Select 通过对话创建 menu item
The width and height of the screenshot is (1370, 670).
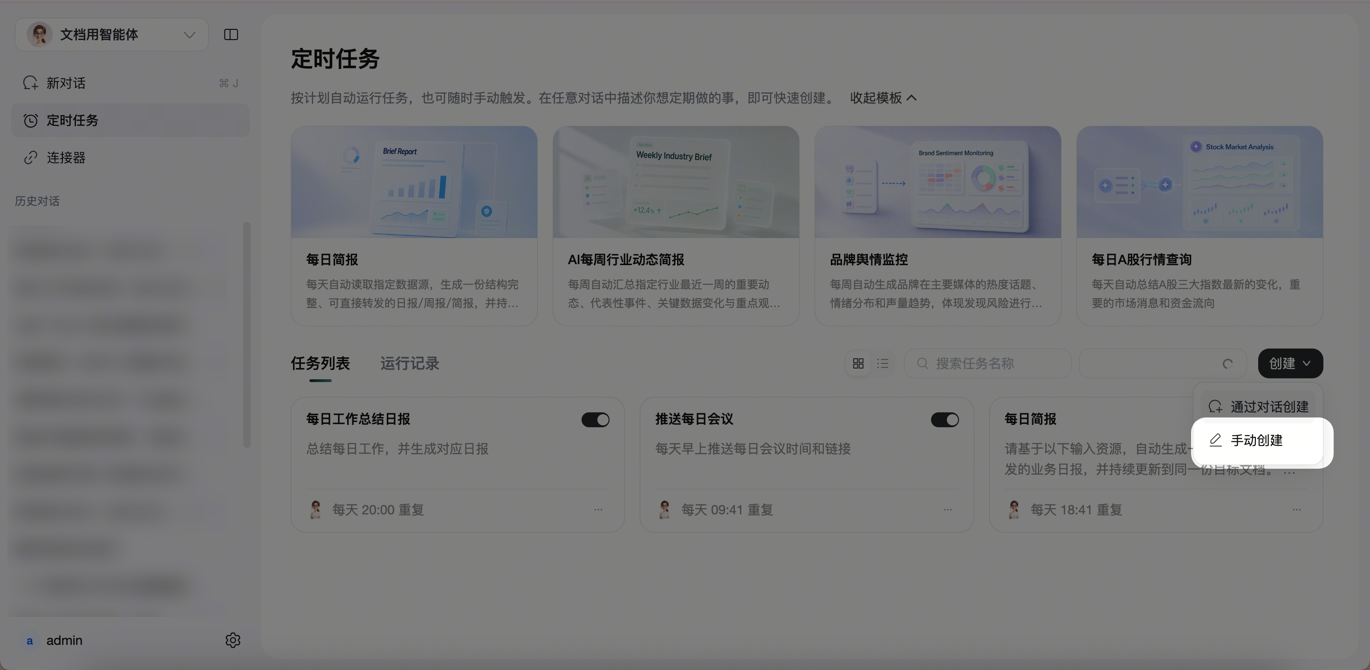1257,407
